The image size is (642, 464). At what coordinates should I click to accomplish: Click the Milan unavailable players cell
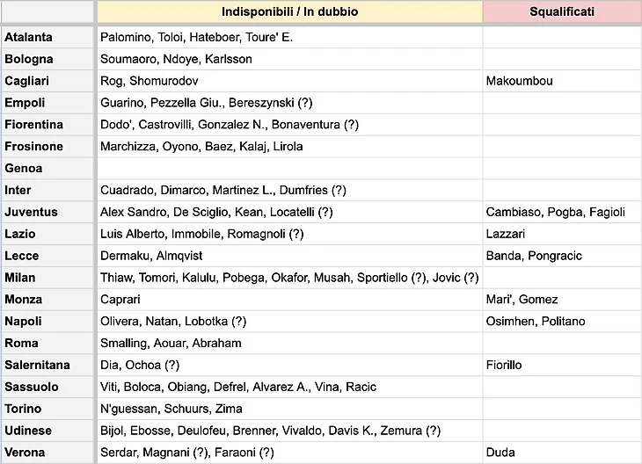pyautogui.click(x=290, y=278)
